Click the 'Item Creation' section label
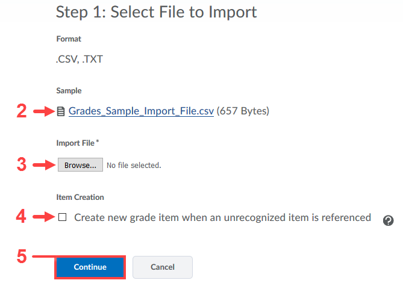The image size is (403, 289). pos(80,197)
